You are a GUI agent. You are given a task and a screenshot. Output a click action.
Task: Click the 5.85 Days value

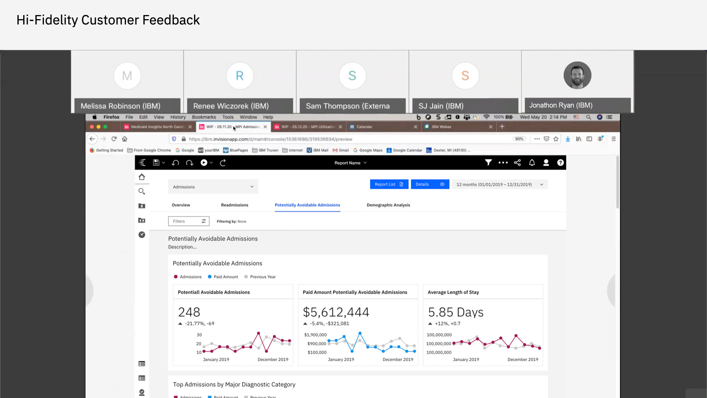pos(455,312)
